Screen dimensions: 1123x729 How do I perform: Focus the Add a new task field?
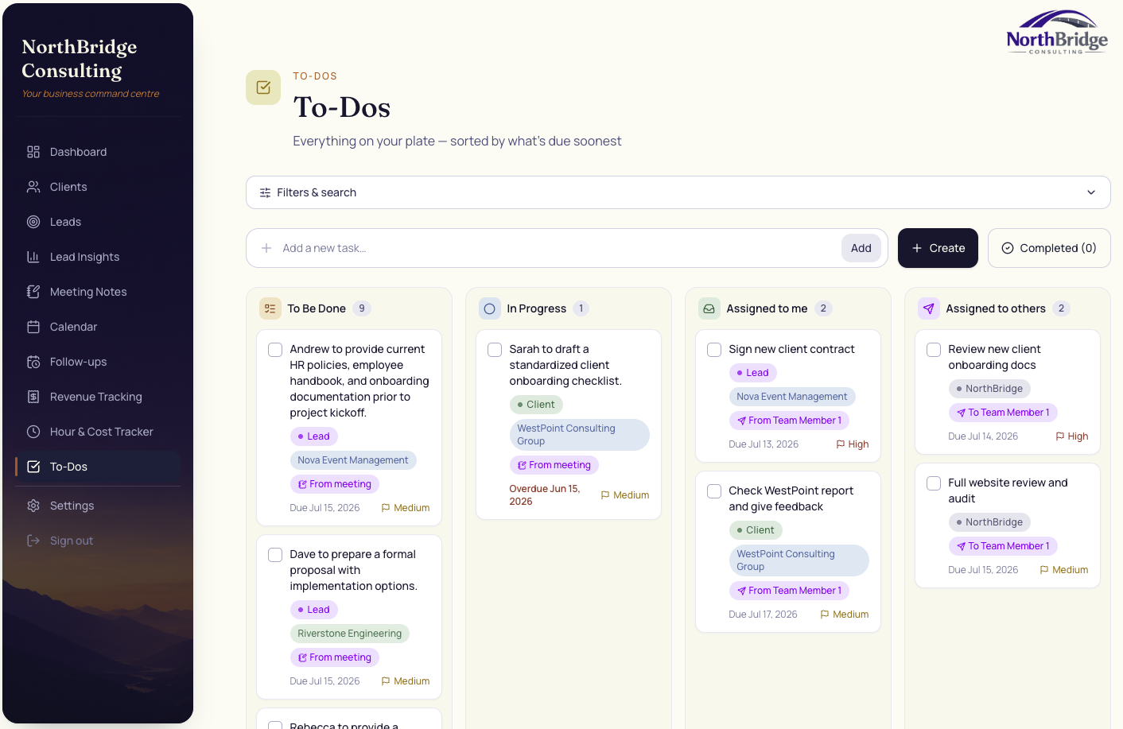557,248
